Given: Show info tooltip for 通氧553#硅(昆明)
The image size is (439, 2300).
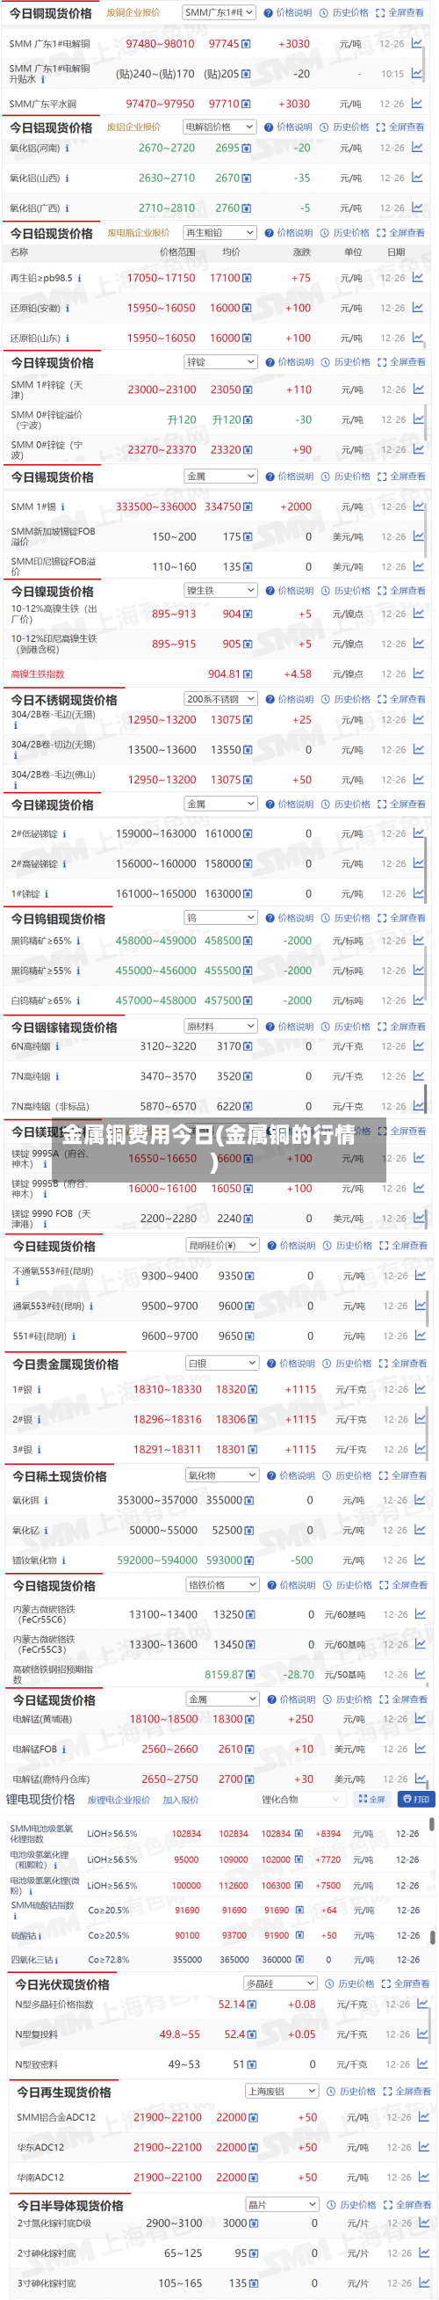Looking at the screenshot, I should (x=90, y=1306).
